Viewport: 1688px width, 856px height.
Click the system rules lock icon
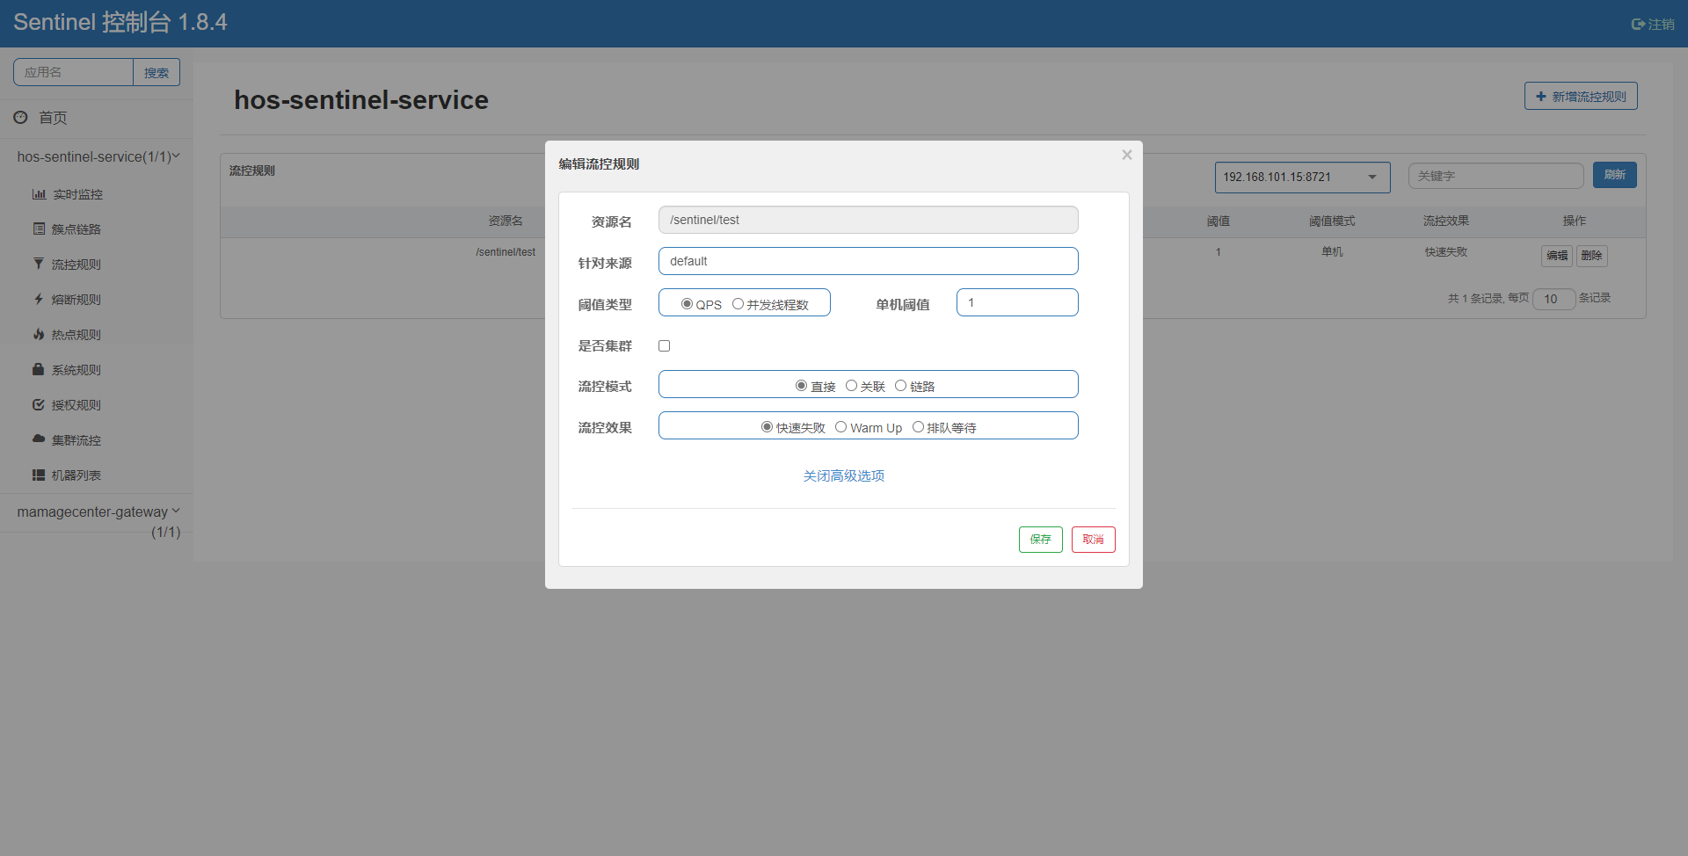pos(39,370)
